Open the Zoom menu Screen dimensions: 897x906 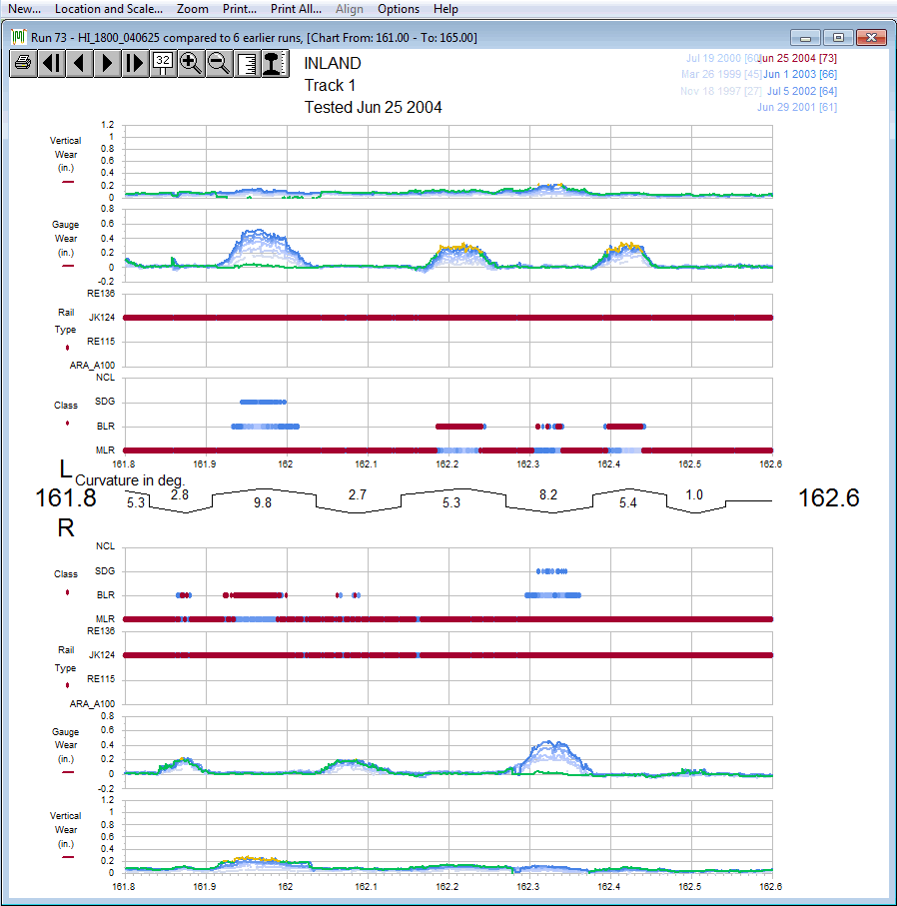[x=193, y=9]
